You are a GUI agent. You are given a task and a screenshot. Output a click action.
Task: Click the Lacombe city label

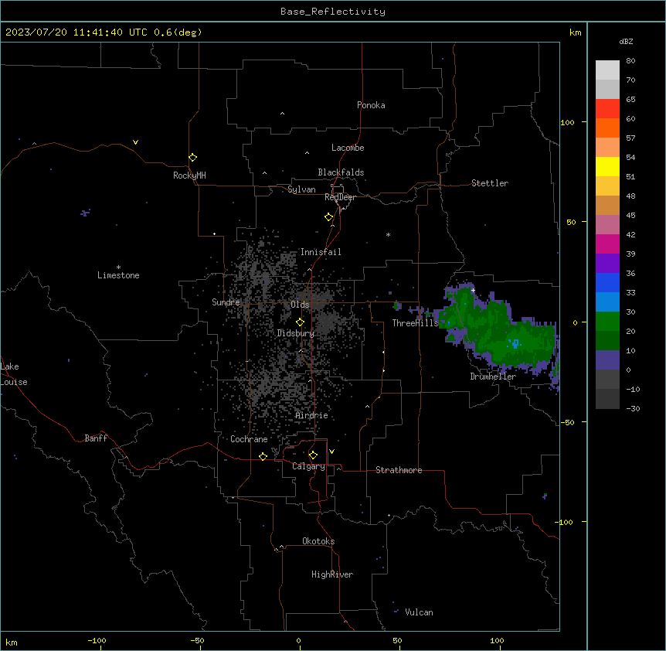point(348,148)
